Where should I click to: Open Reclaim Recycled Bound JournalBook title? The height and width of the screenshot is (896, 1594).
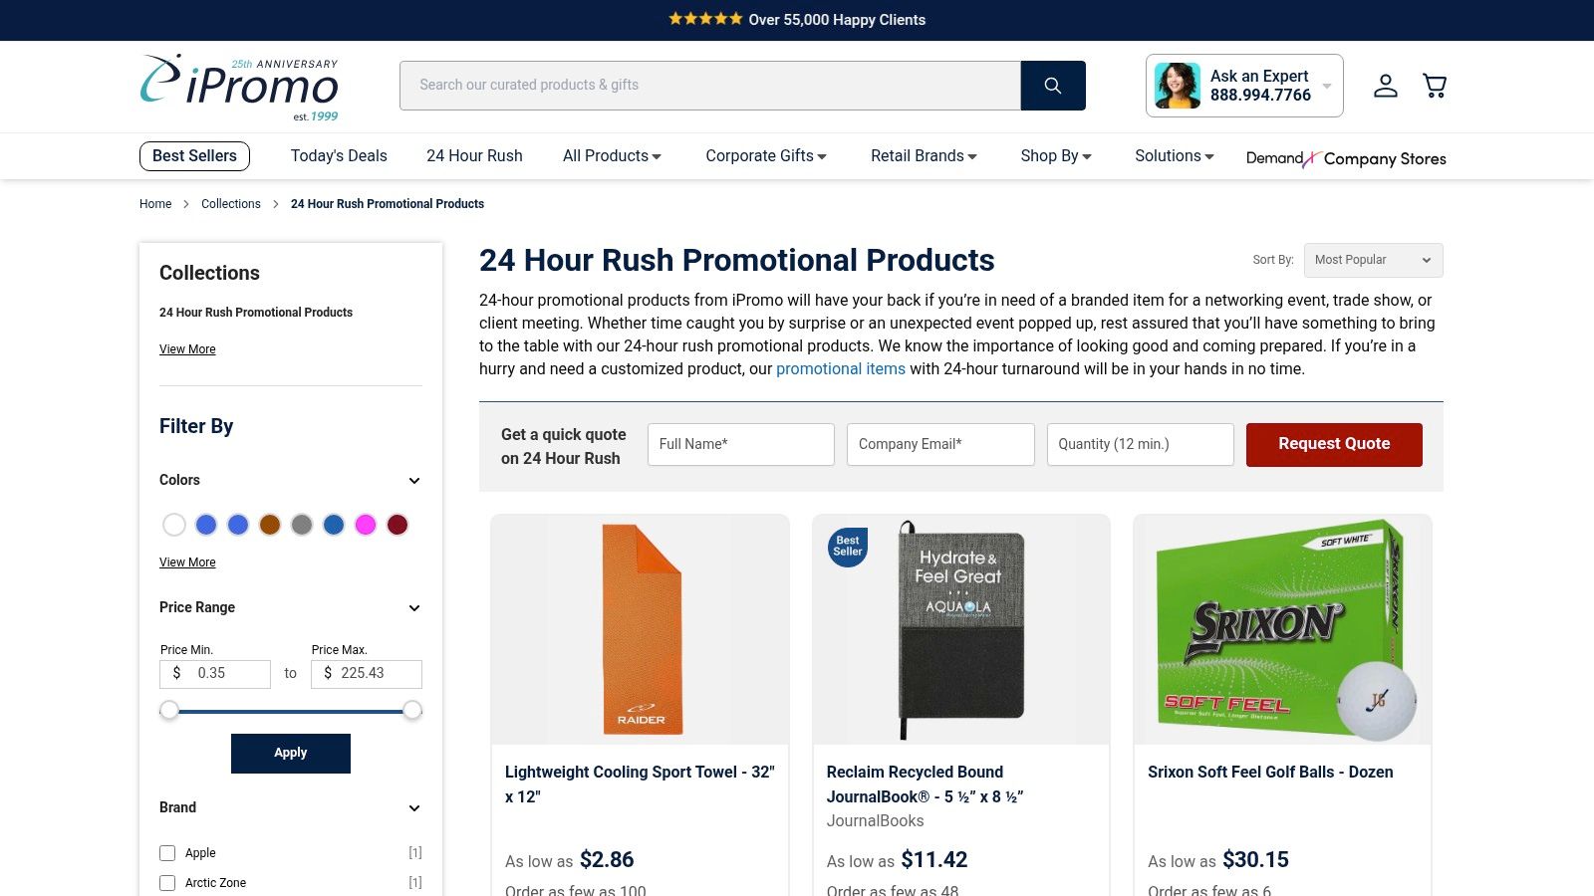925,784
